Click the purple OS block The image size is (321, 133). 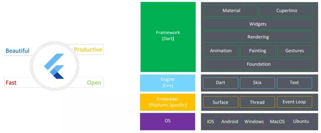click(168, 121)
